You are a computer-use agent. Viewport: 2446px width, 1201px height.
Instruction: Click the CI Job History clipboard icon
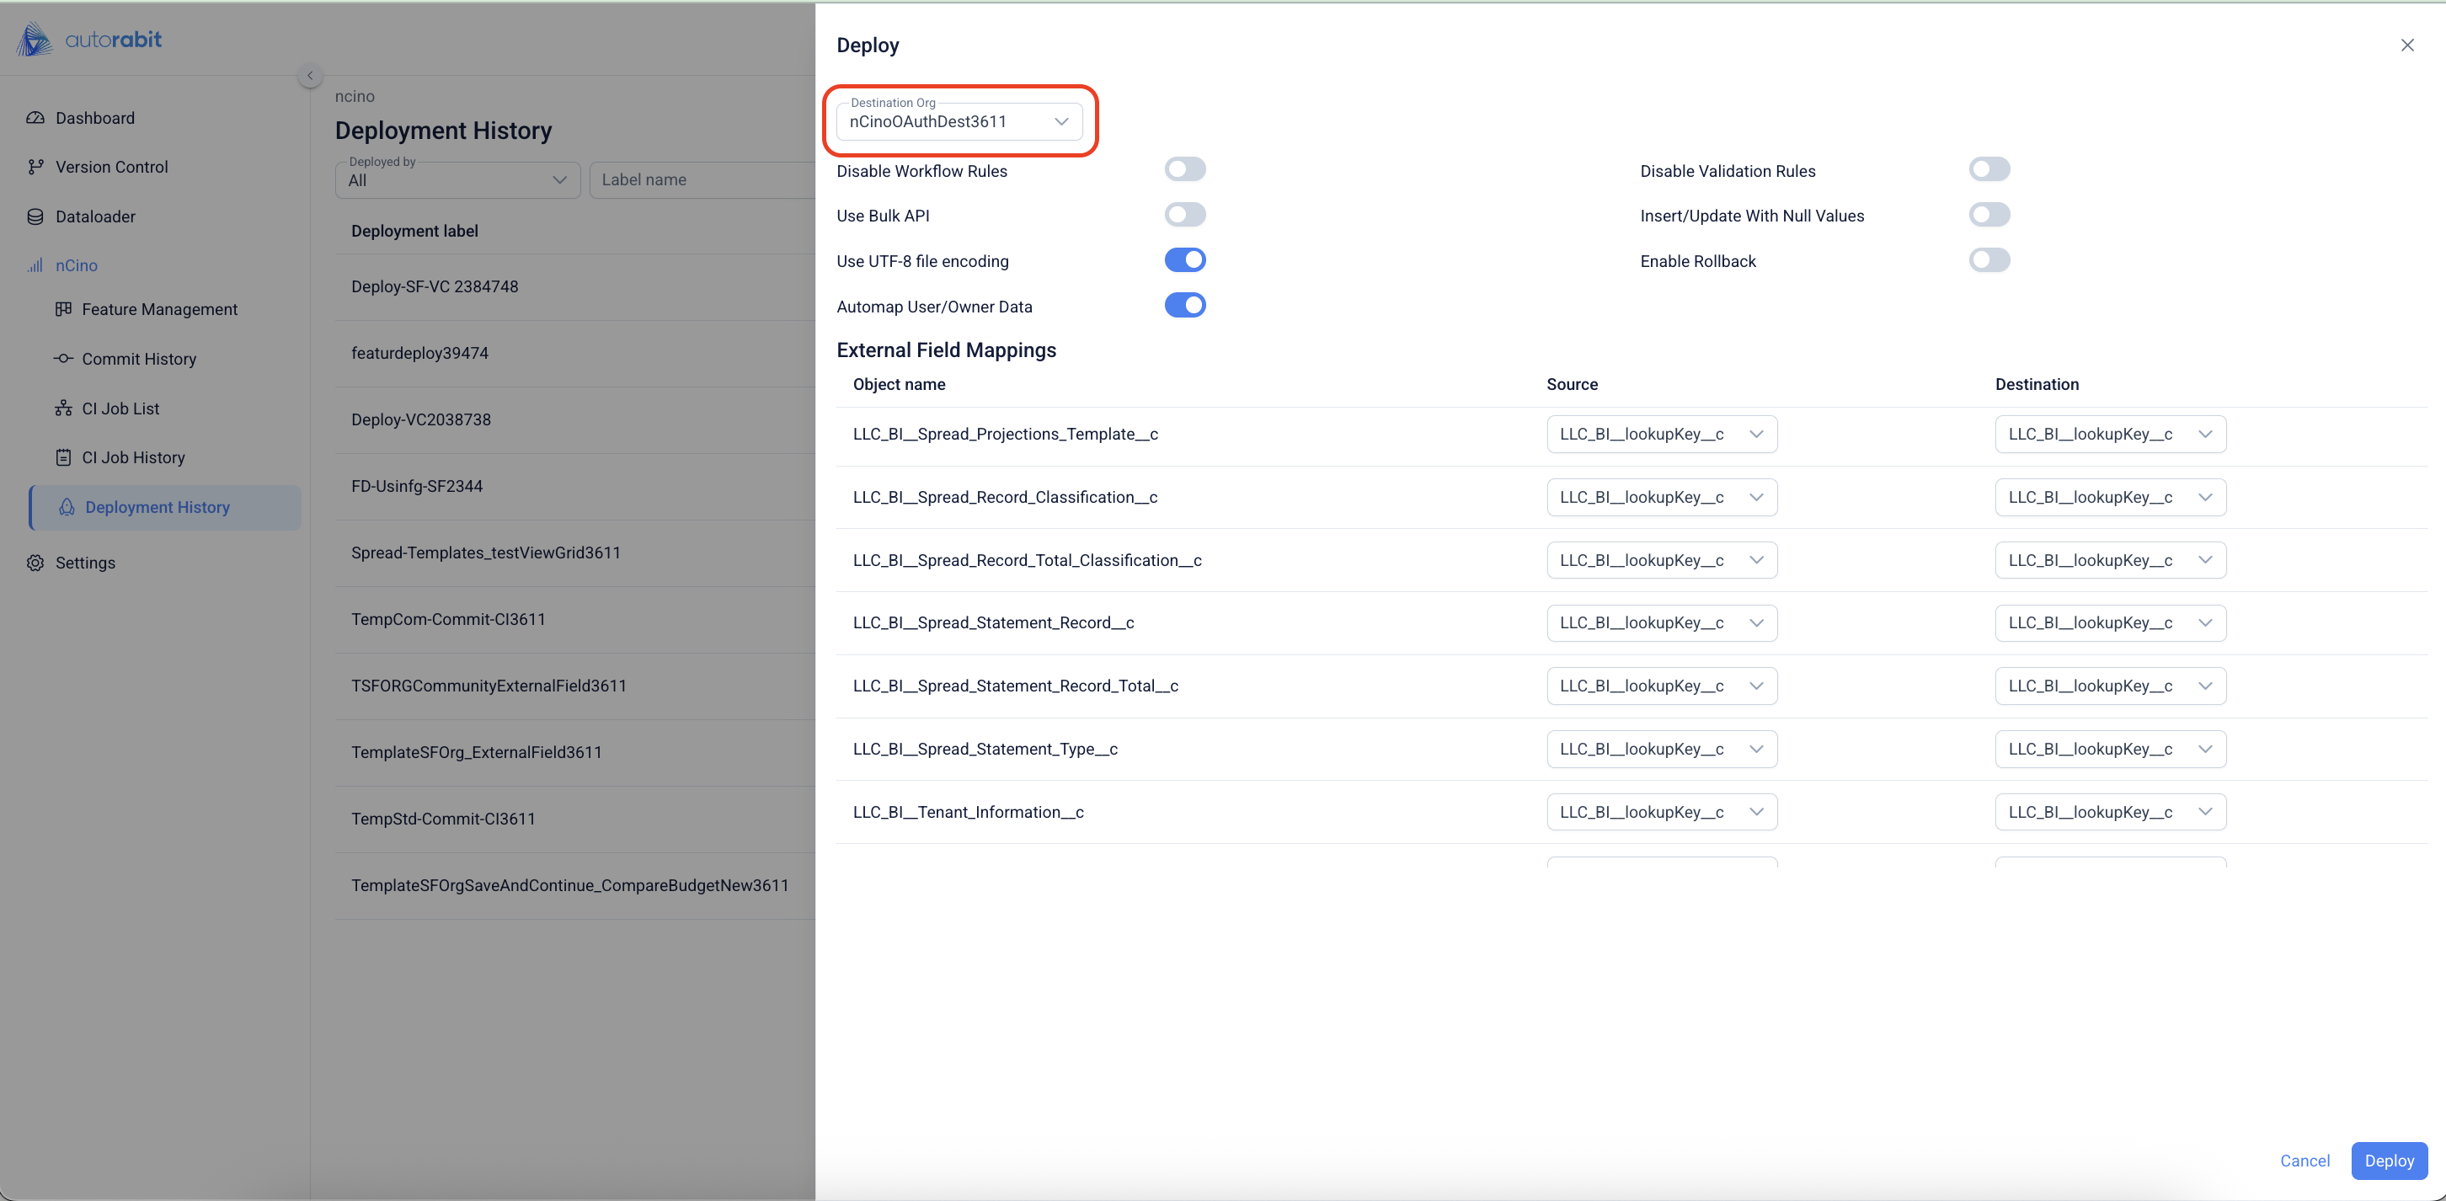click(64, 457)
